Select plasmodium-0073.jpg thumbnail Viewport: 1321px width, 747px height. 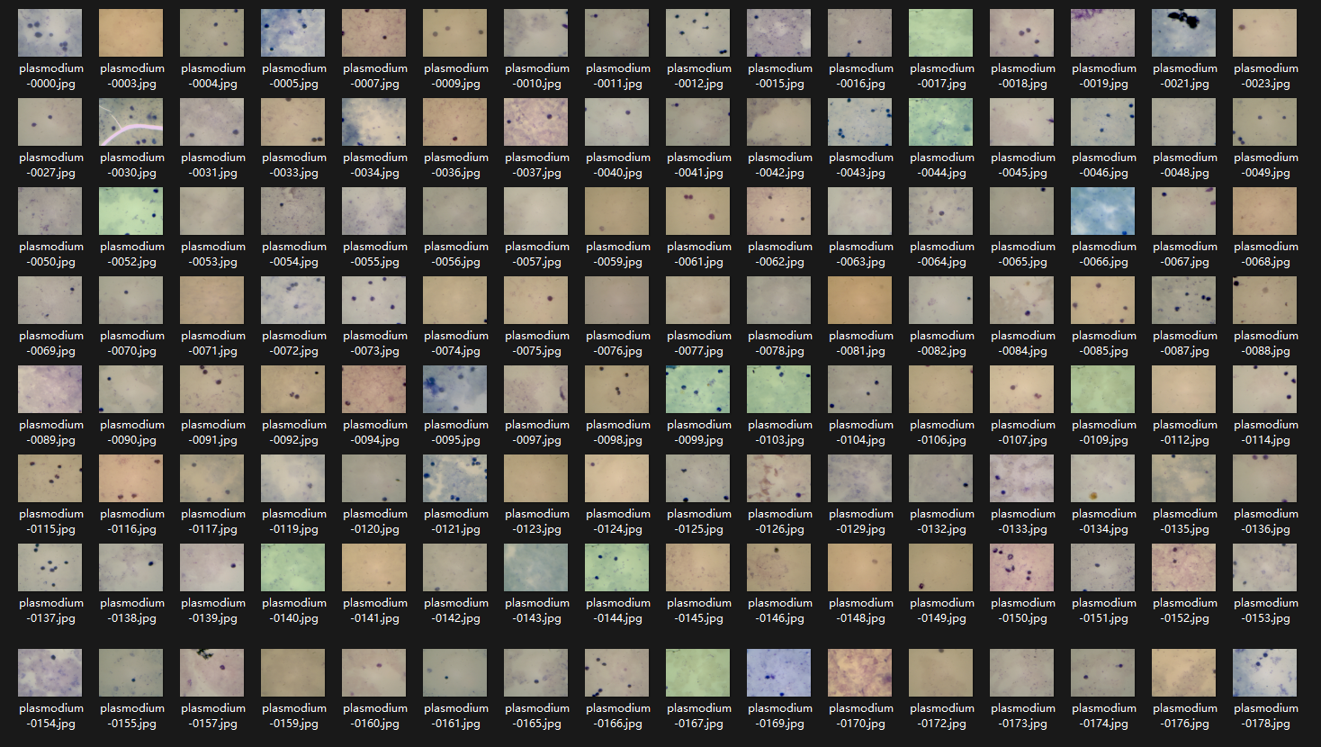(374, 301)
